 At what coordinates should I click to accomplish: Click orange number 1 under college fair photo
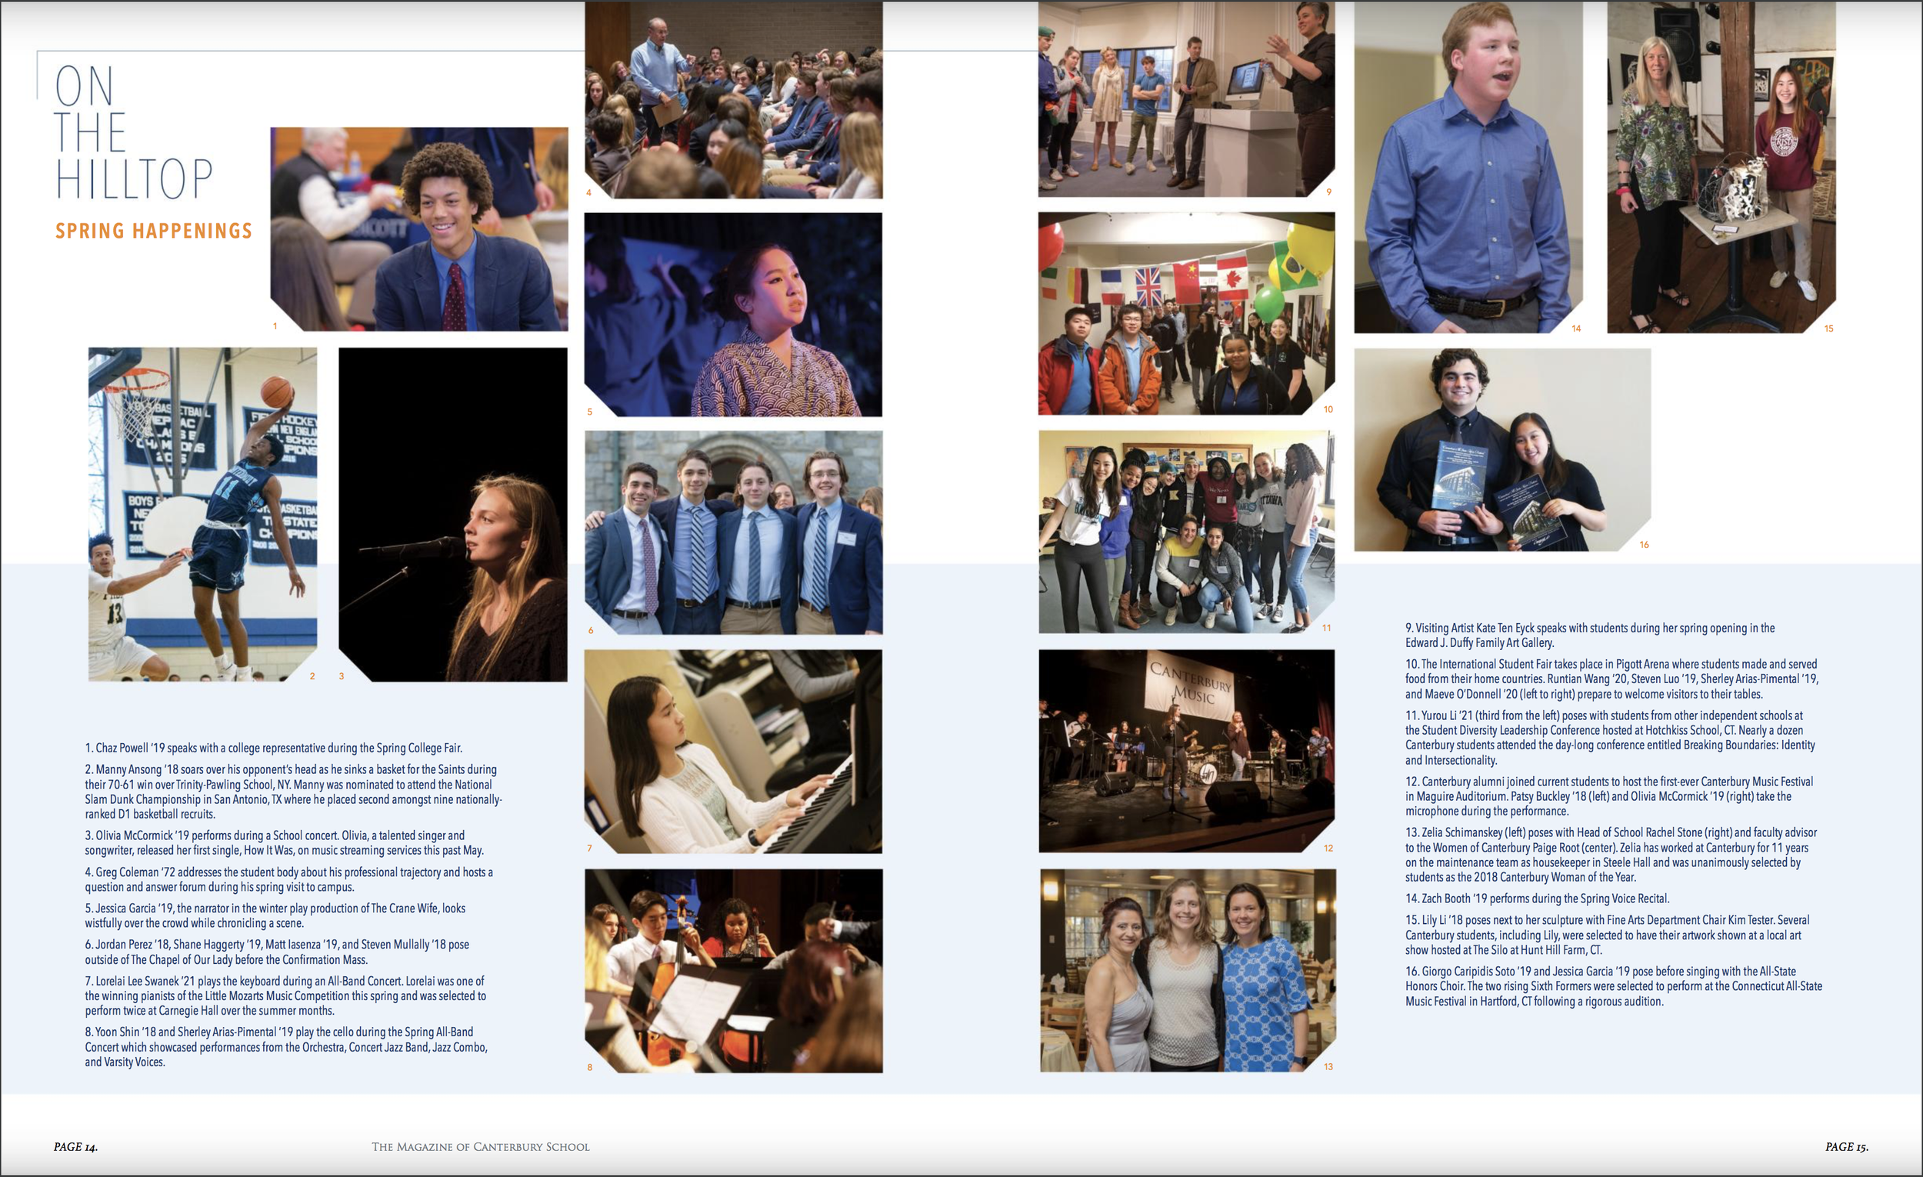[275, 326]
